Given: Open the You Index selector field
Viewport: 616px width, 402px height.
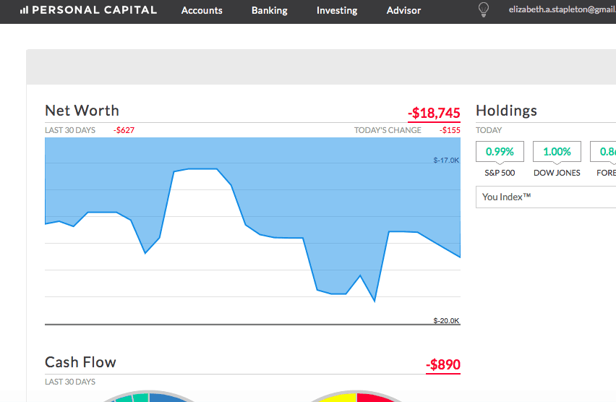Looking at the screenshot, I should [x=546, y=197].
